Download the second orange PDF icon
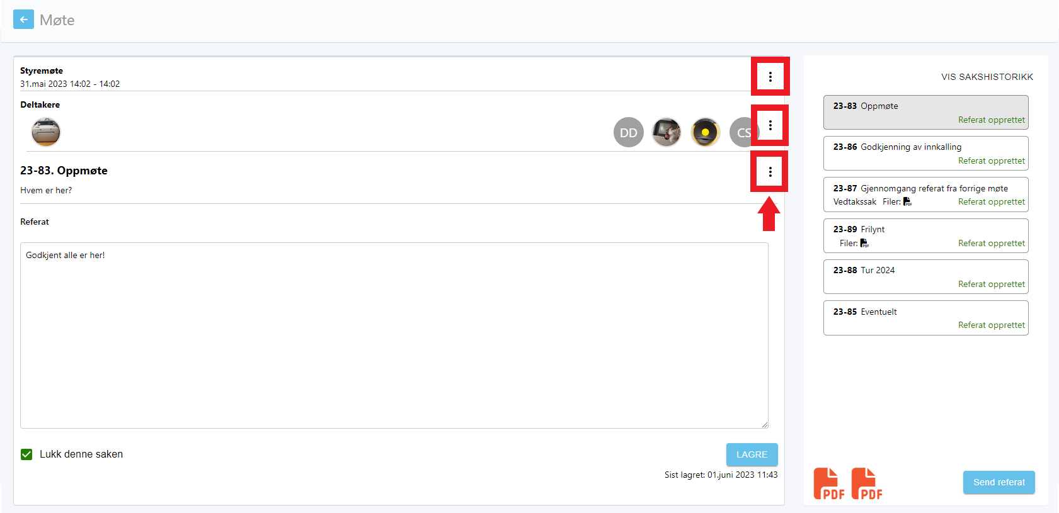Viewport: 1059px width, 513px height. click(867, 483)
